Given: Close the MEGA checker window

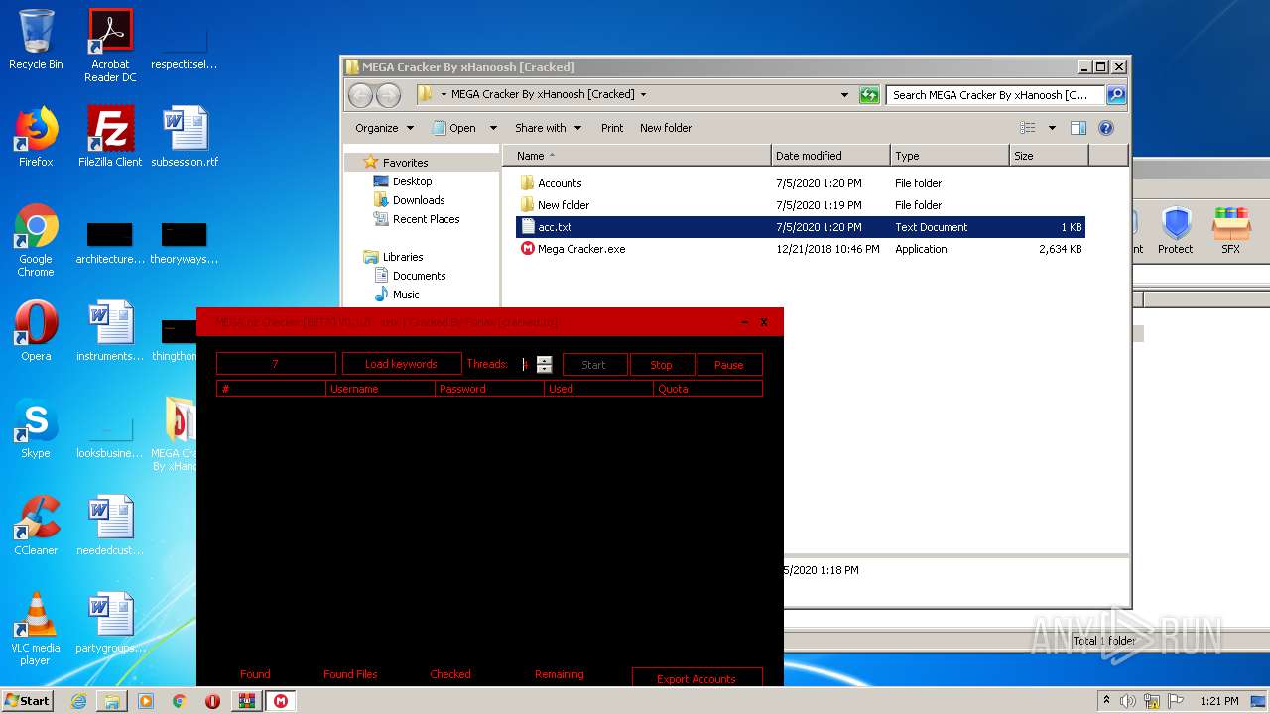Looking at the screenshot, I should tap(764, 322).
